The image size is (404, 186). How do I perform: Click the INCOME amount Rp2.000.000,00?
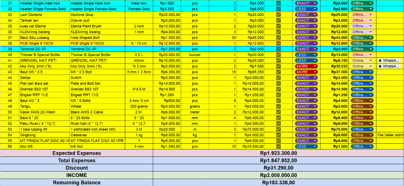[278, 175]
